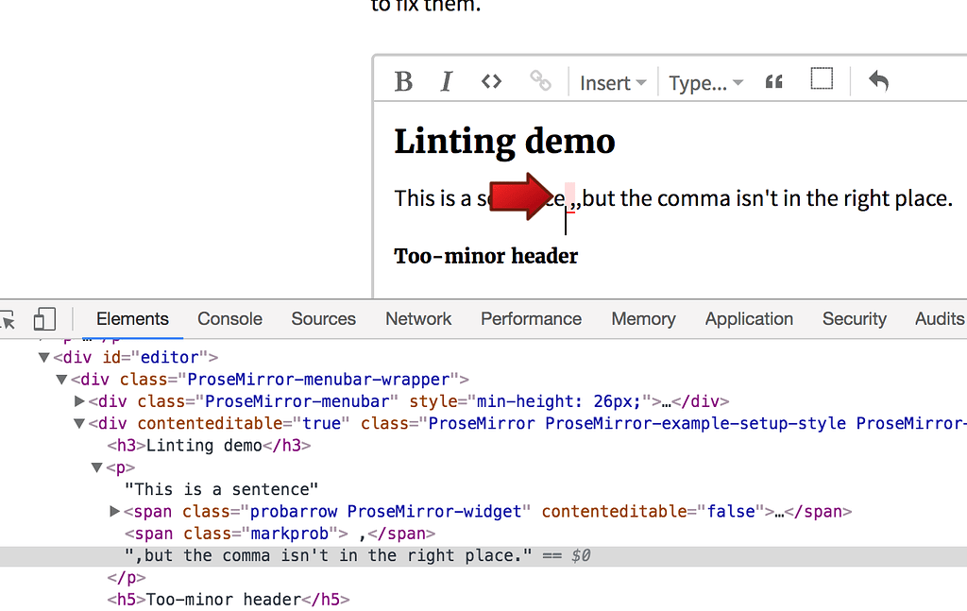Viewport: 967px width, 611px height.
Task: Expand the probarrow span node
Action: pos(115,512)
